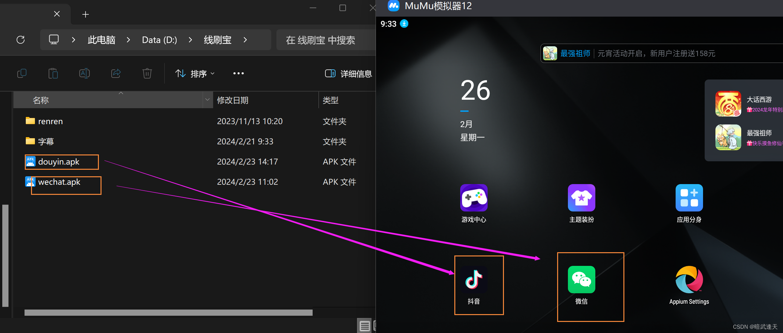
Task: Click the 大话西游 game icon
Action: [x=728, y=104]
